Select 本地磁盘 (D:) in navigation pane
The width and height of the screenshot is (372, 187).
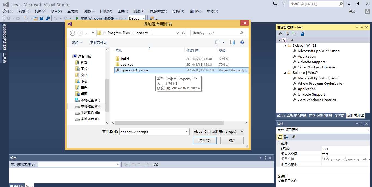coord(86,106)
